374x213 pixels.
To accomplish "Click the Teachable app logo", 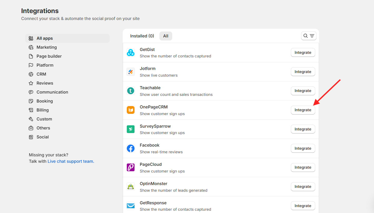I will [x=131, y=91].
